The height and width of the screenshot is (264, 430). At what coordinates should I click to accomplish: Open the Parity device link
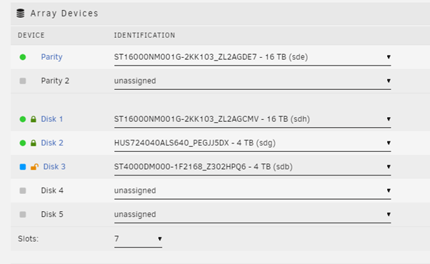51,57
